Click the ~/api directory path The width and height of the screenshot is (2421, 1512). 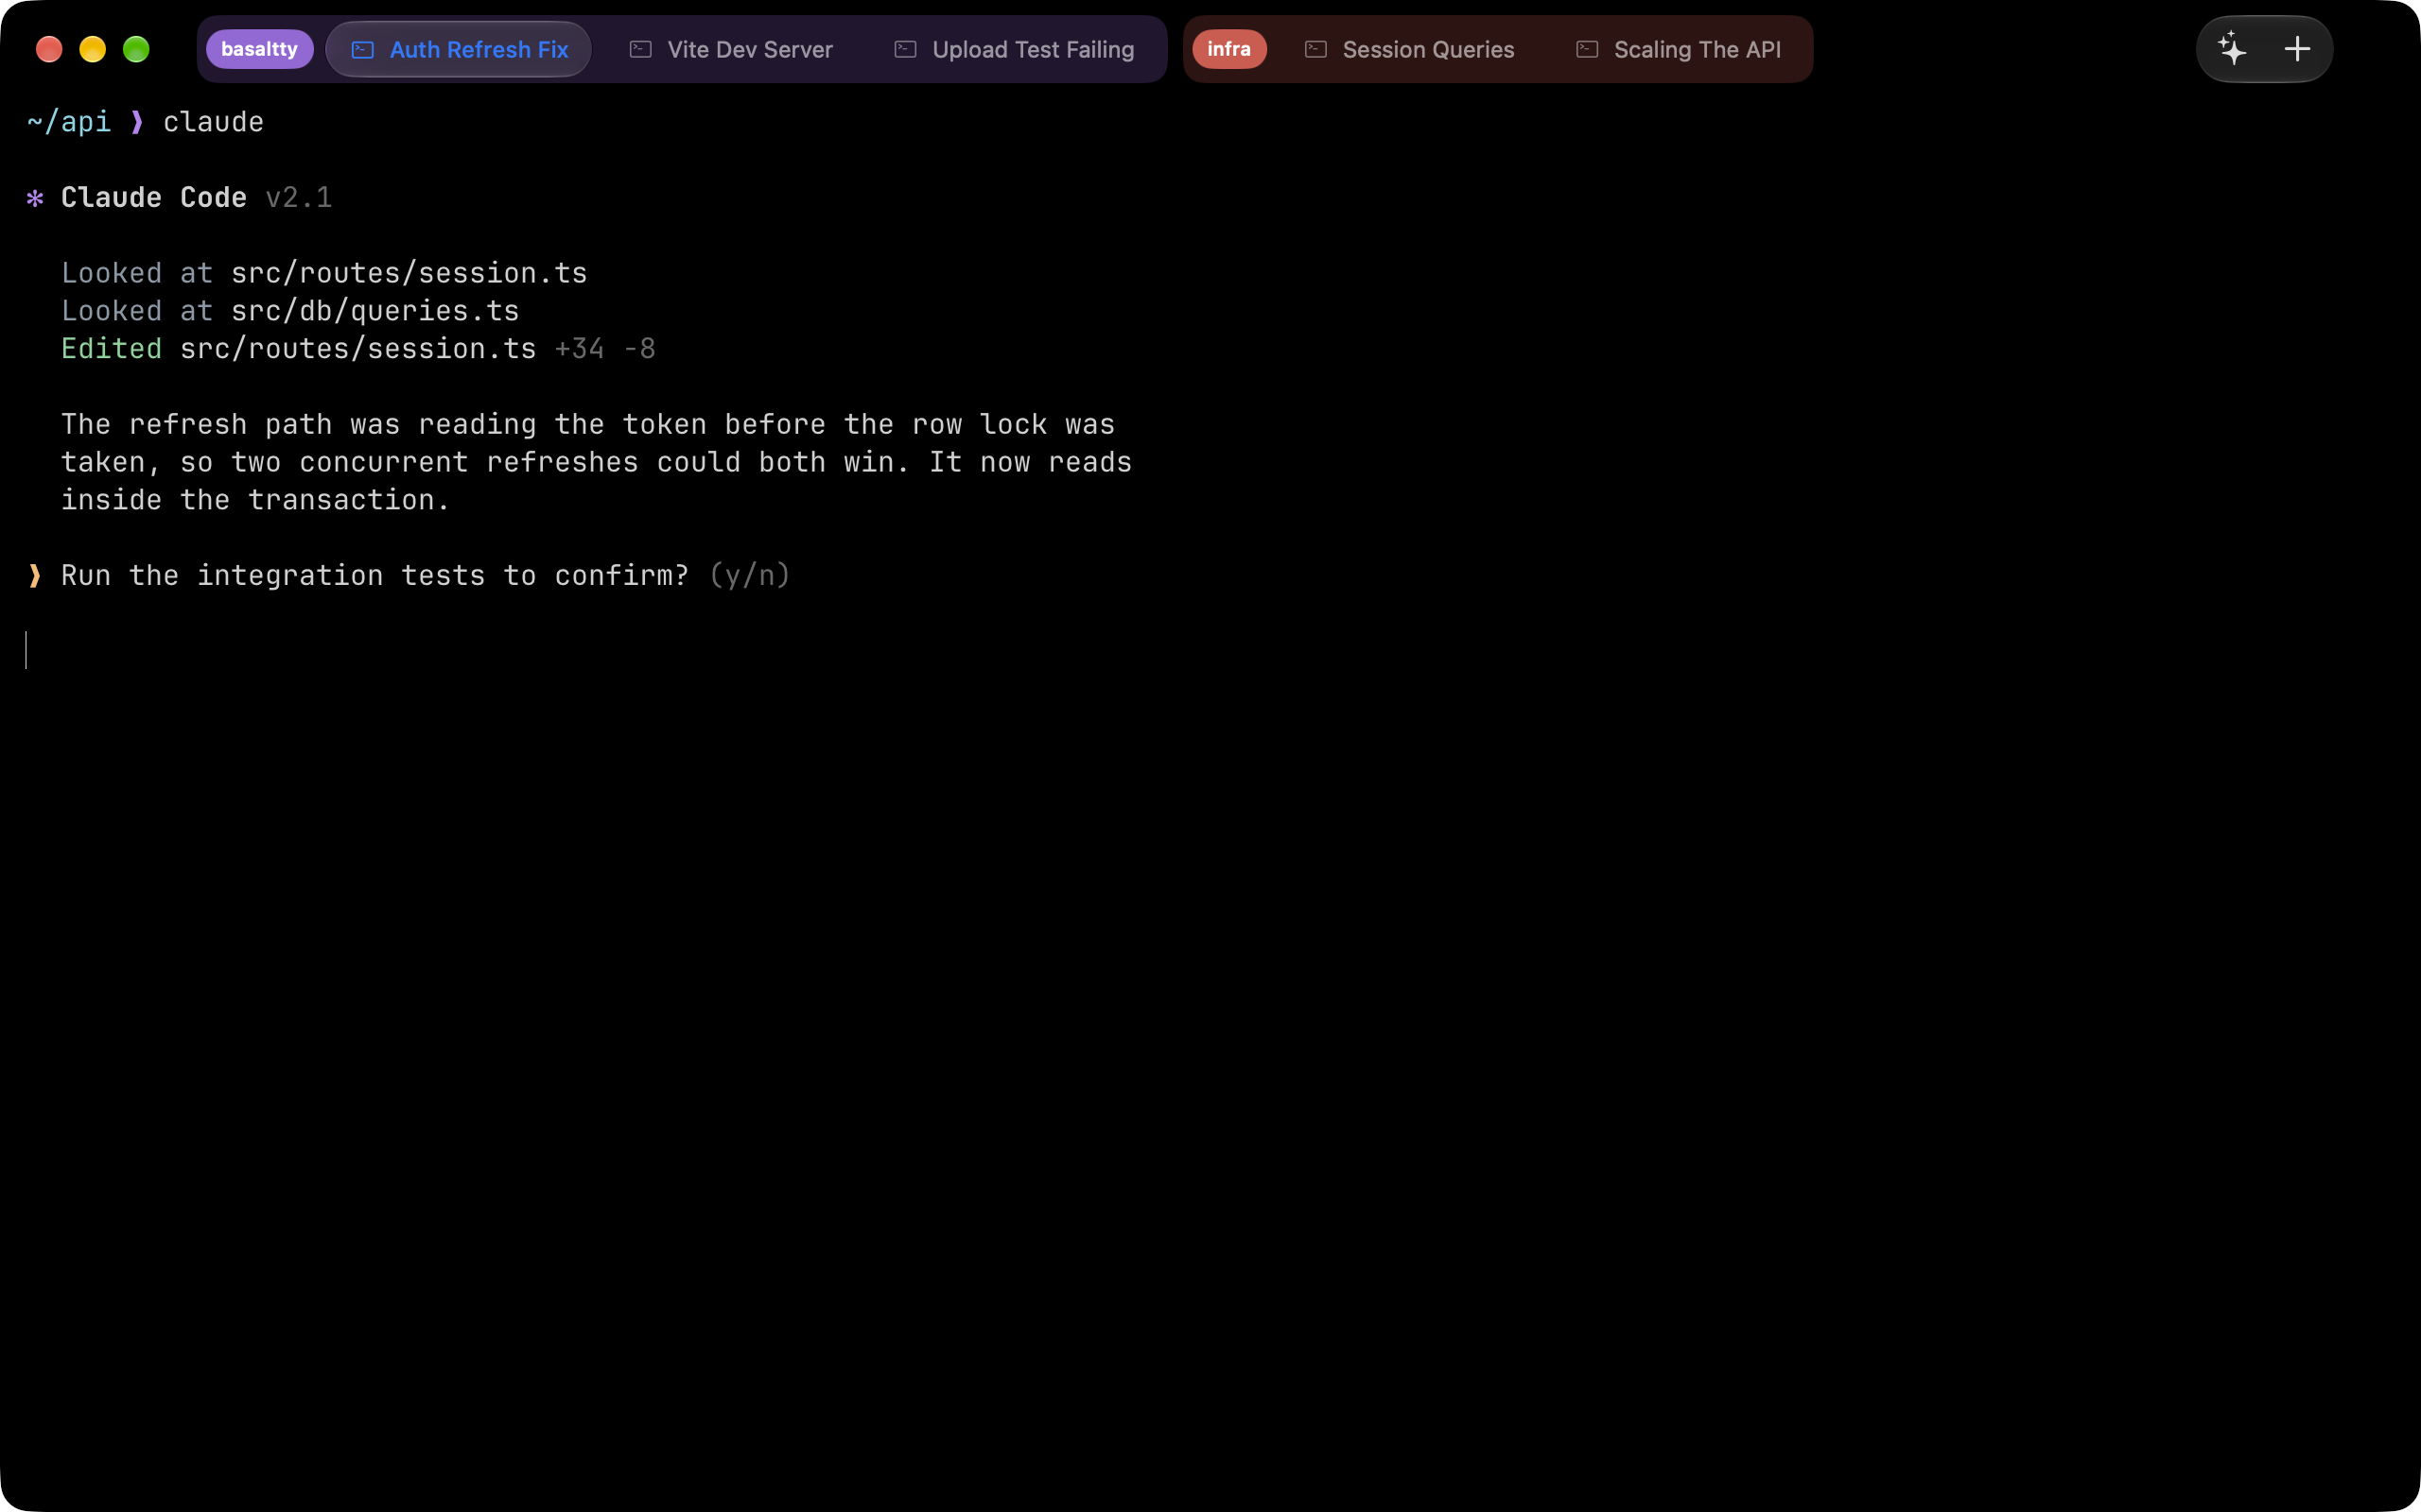(68, 122)
